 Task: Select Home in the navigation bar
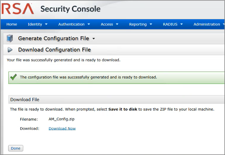(12, 24)
